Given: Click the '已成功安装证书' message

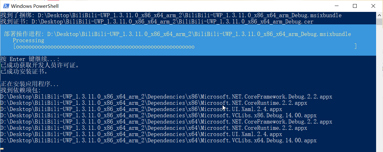Looking at the screenshot, I should (x=24, y=72).
